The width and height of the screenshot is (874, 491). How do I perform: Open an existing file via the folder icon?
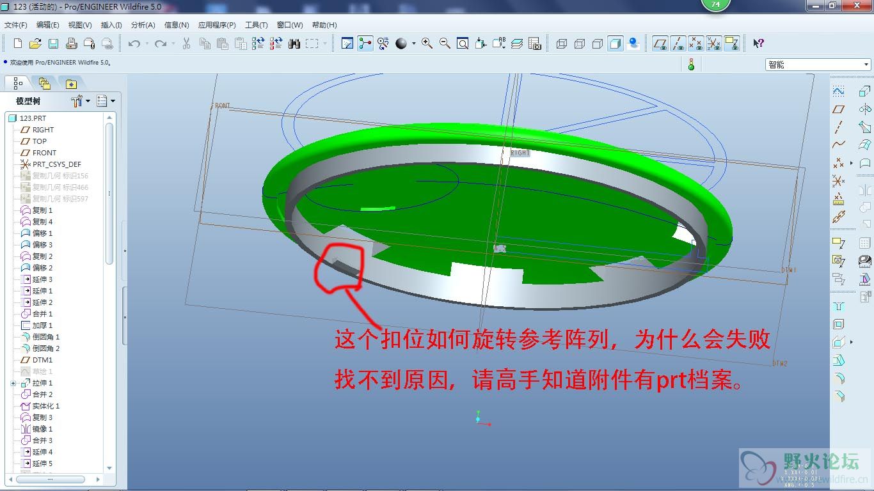coord(36,43)
